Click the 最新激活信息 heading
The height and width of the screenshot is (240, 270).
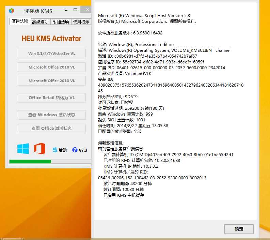111,143
